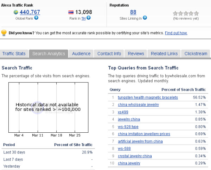
Task: Click the help icon next to Global Rank
Action: coord(36,18)
